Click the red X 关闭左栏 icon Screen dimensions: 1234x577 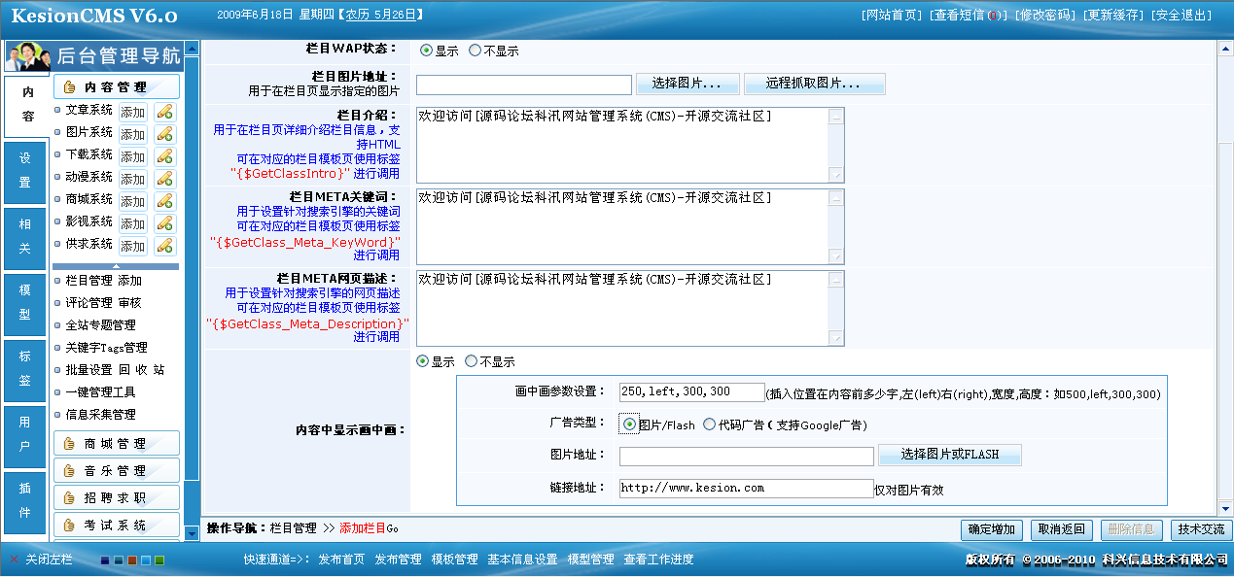pyautogui.click(x=14, y=560)
